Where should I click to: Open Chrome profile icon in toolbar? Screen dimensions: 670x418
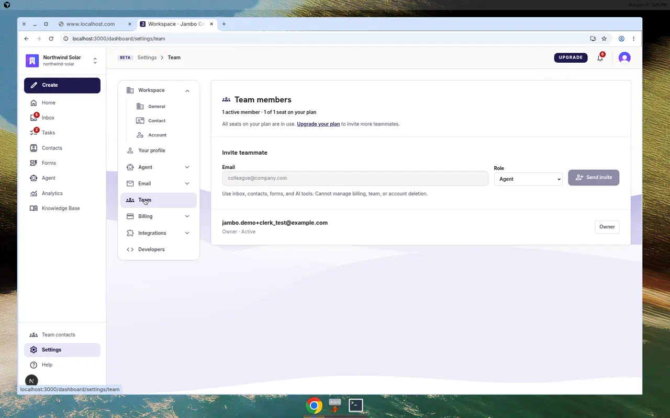click(621, 39)
